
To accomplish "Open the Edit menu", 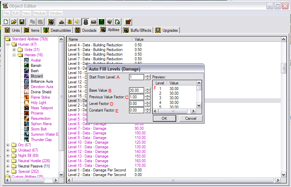I will pos(16,13).
